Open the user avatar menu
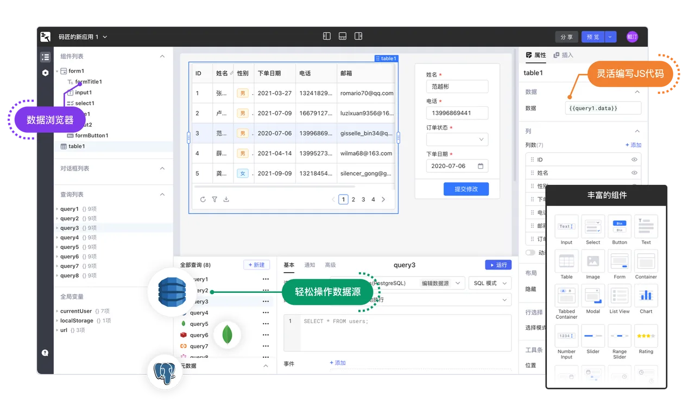Screen dimensions: 695x411 click(x=632, y=37)
